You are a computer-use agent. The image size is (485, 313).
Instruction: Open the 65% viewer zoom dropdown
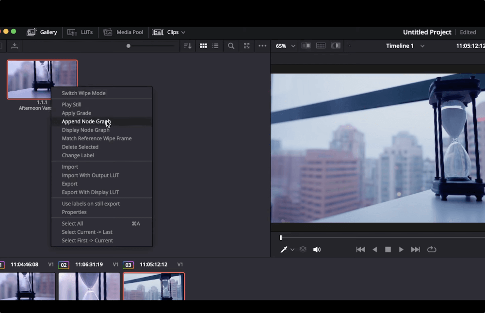point(285,46)
